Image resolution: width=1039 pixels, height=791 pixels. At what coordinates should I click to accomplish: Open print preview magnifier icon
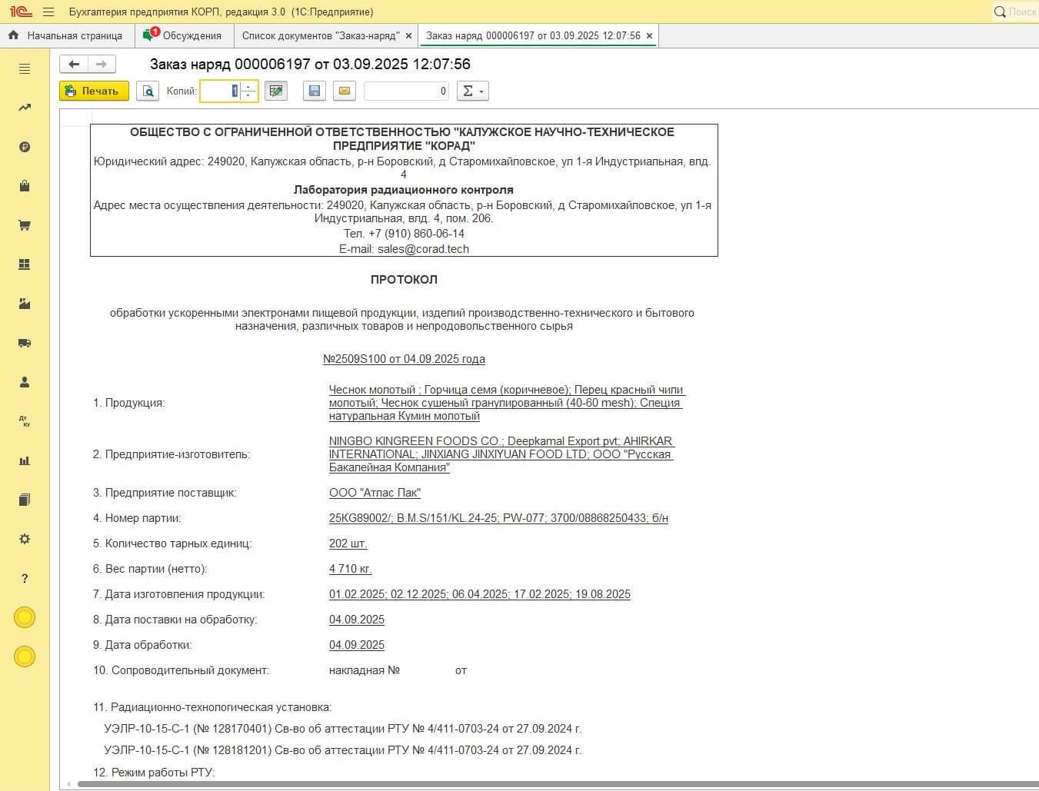click(148, 91)
